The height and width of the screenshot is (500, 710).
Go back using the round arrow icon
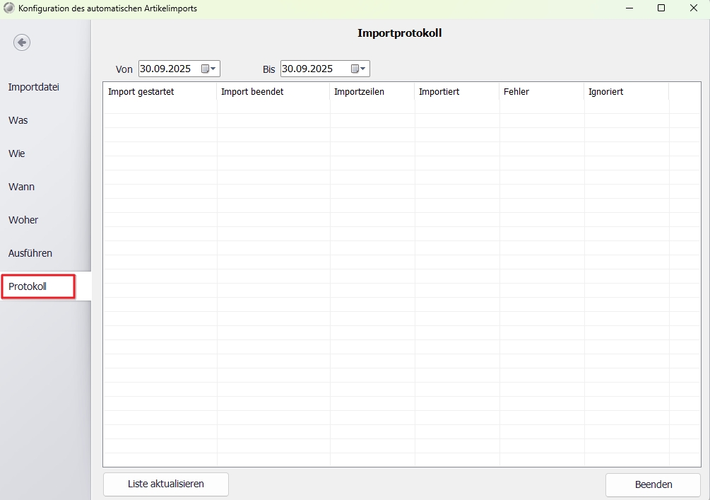(x=22, y=42)
